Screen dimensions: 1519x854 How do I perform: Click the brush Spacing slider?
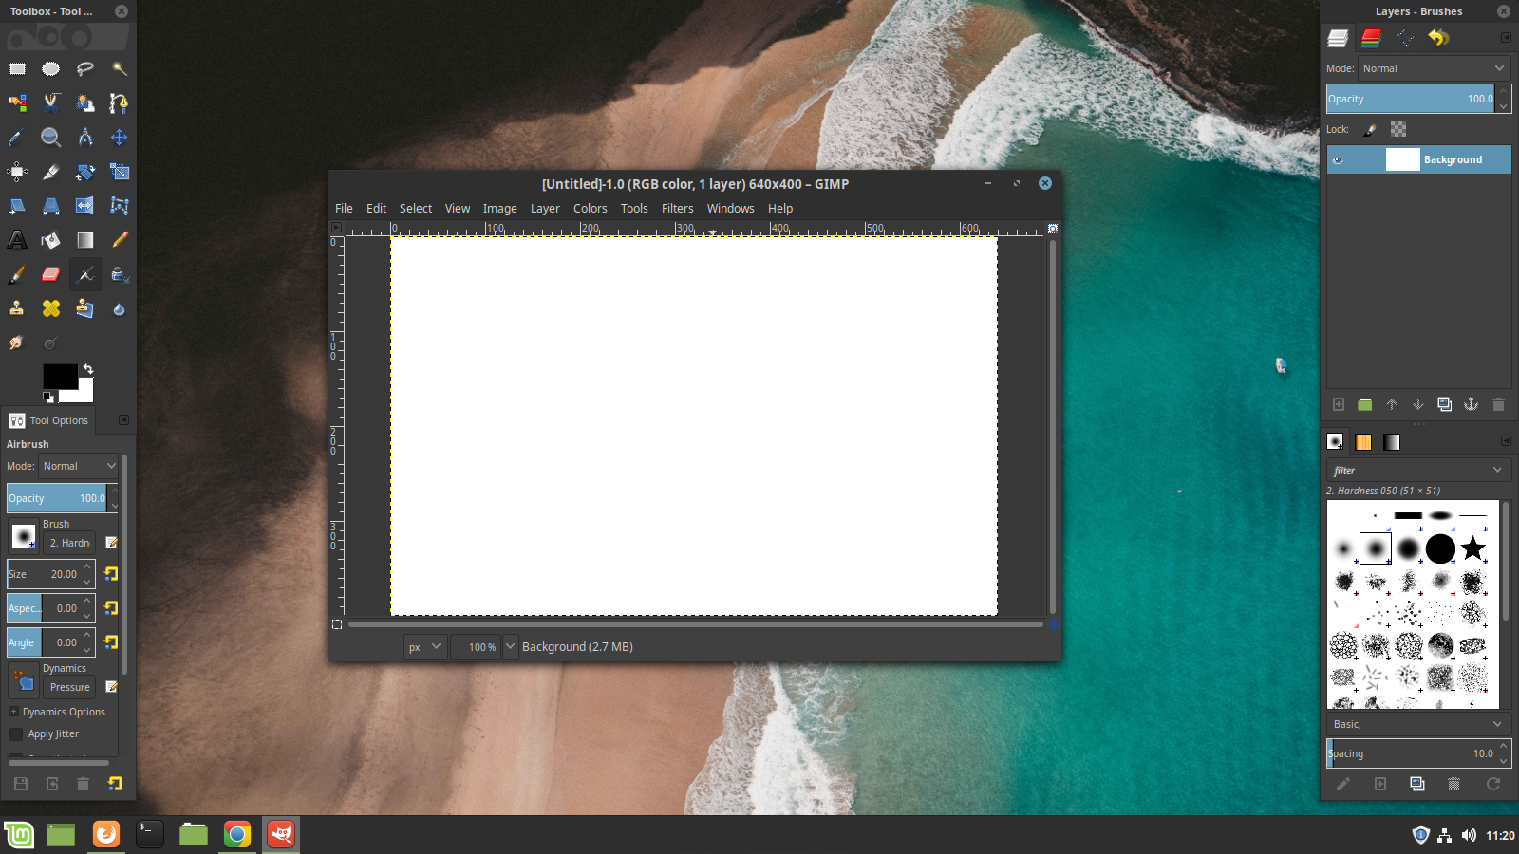click(1411, 753)
